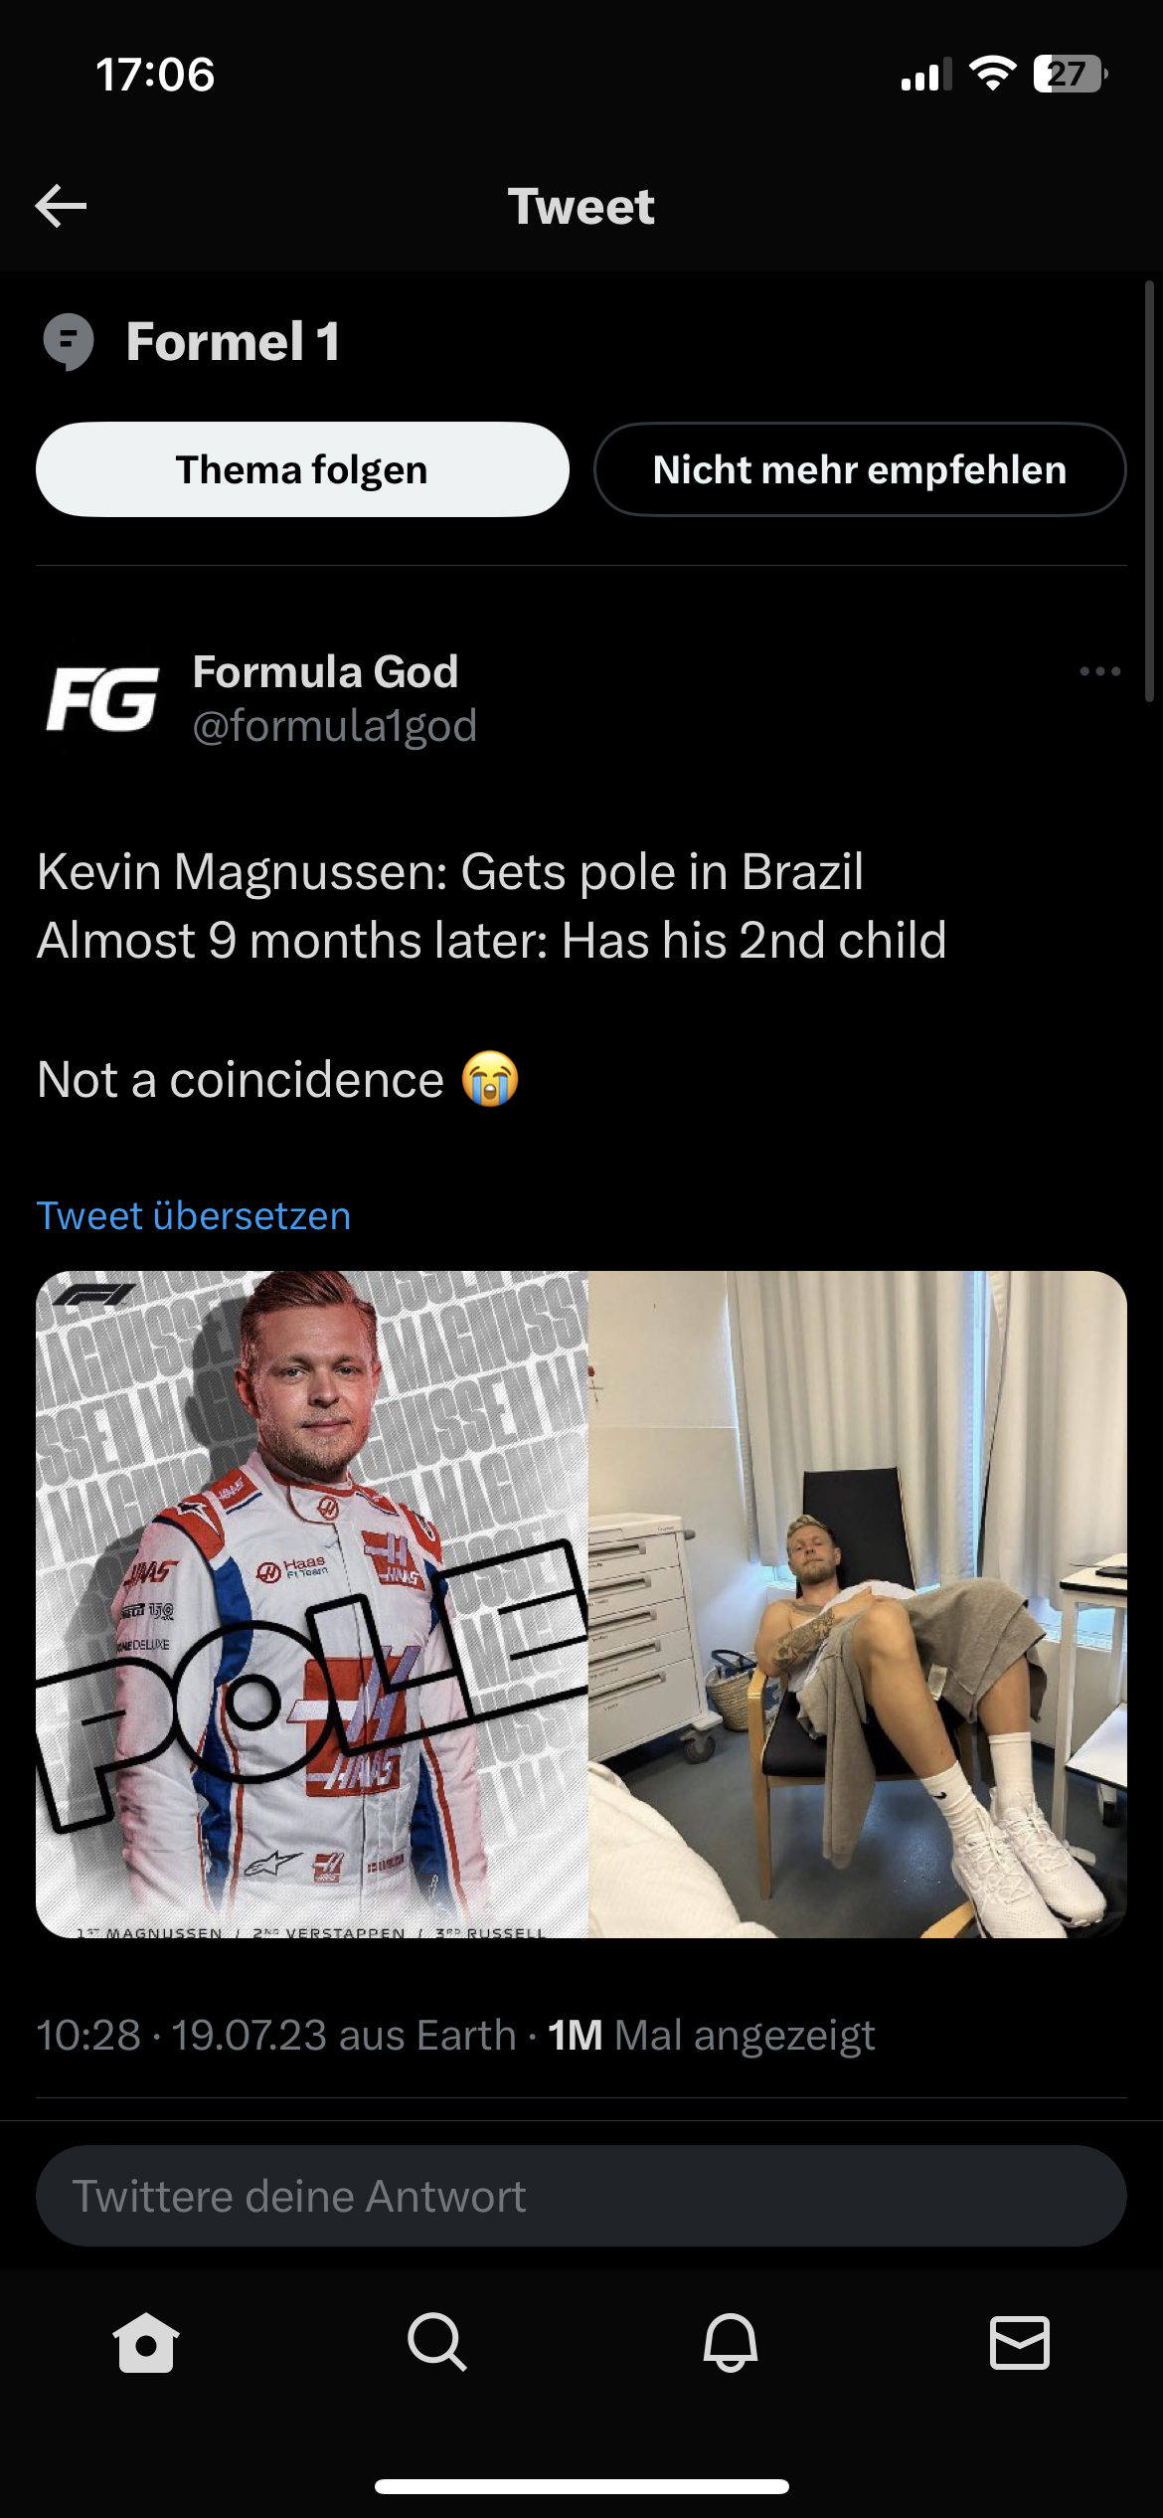Tap the Formel 1 topic icon

pyautogui.click(x=69, y=341)
